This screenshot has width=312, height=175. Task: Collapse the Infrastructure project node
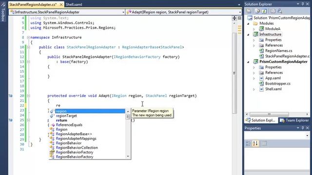pyautogui.click(x=248, y=35)
